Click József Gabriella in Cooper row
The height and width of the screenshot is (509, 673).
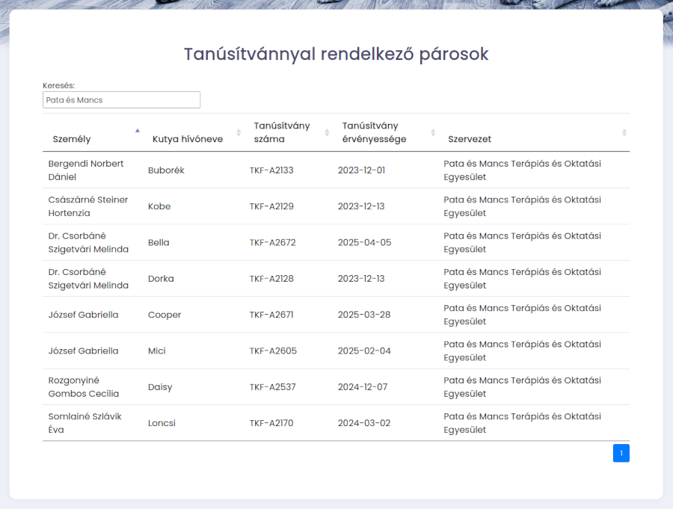83,315
